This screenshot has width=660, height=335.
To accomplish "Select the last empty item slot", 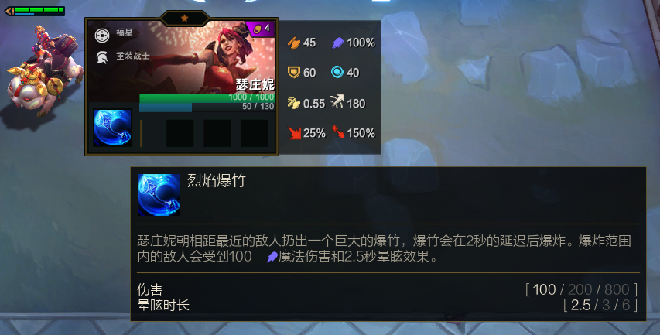I will tap(255, 133).
